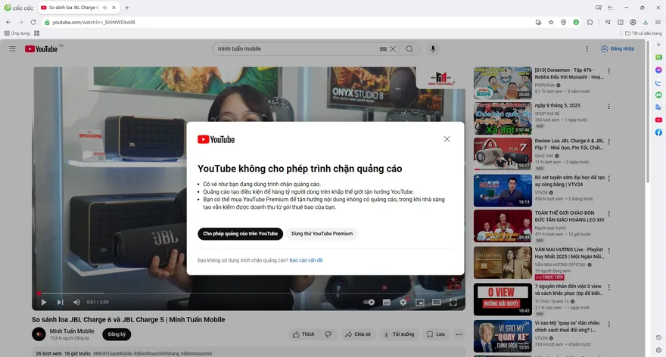Open the Ứng dụng apps shortcut
Screen dimensions: 666x357
[17, 33]
